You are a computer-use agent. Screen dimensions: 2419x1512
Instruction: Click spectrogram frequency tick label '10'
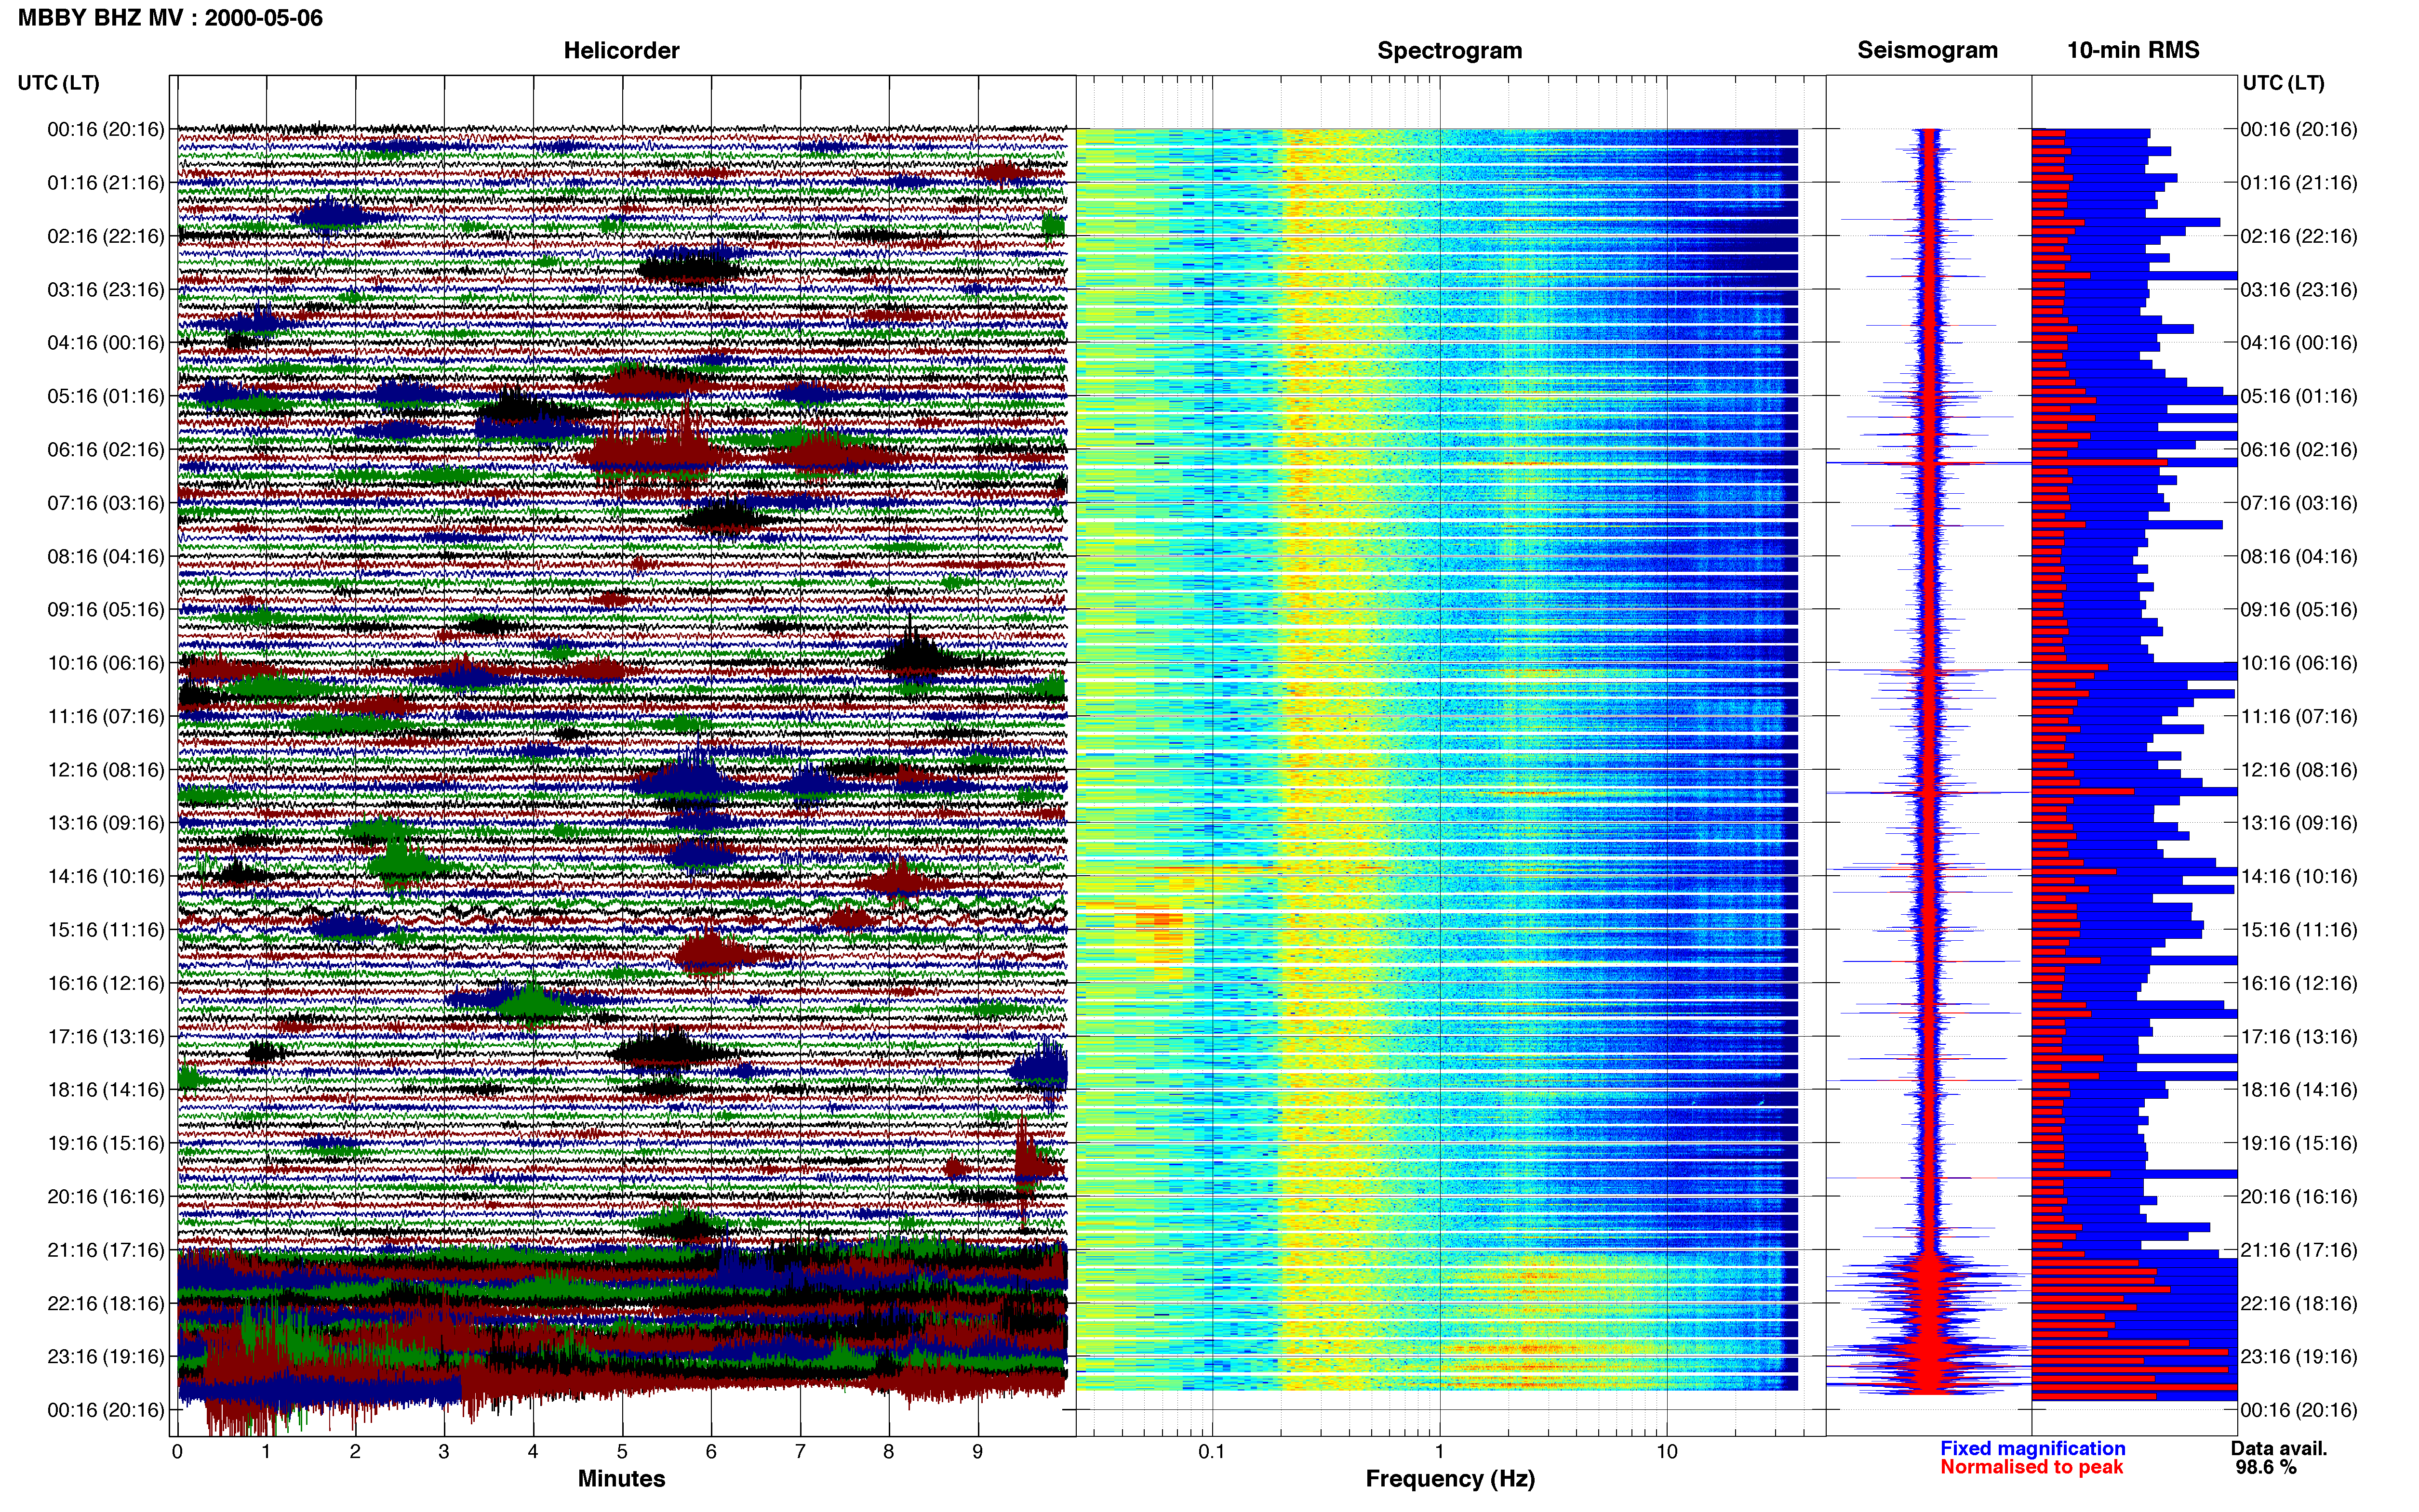click(x=1667, y=1452)
